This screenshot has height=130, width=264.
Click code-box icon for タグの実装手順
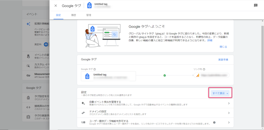pos(28,117)
